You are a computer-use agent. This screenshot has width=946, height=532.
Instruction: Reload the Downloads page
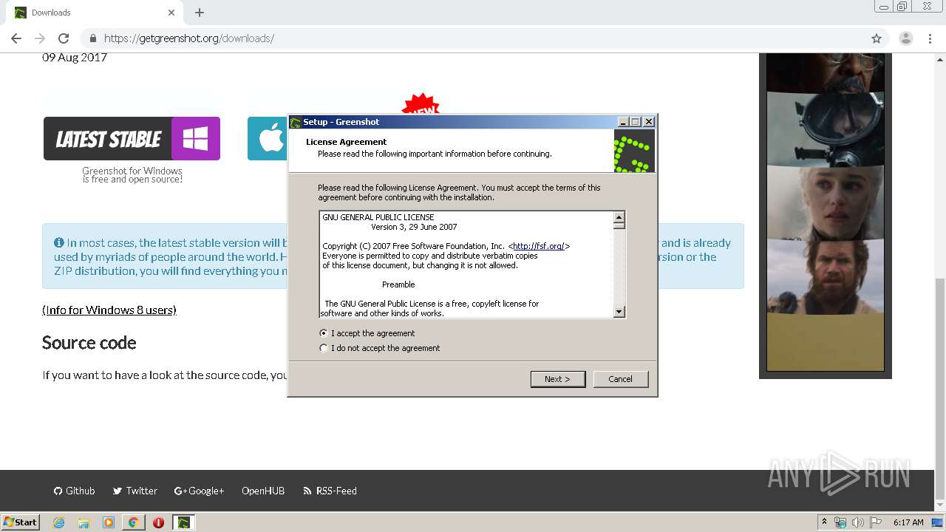coord(64,38)
